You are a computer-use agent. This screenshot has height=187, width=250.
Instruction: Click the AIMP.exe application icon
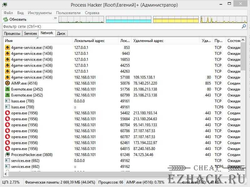point(8,83)
